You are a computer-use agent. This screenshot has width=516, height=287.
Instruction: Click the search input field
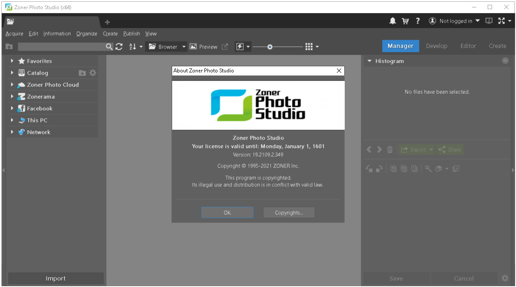pos(61,47)
